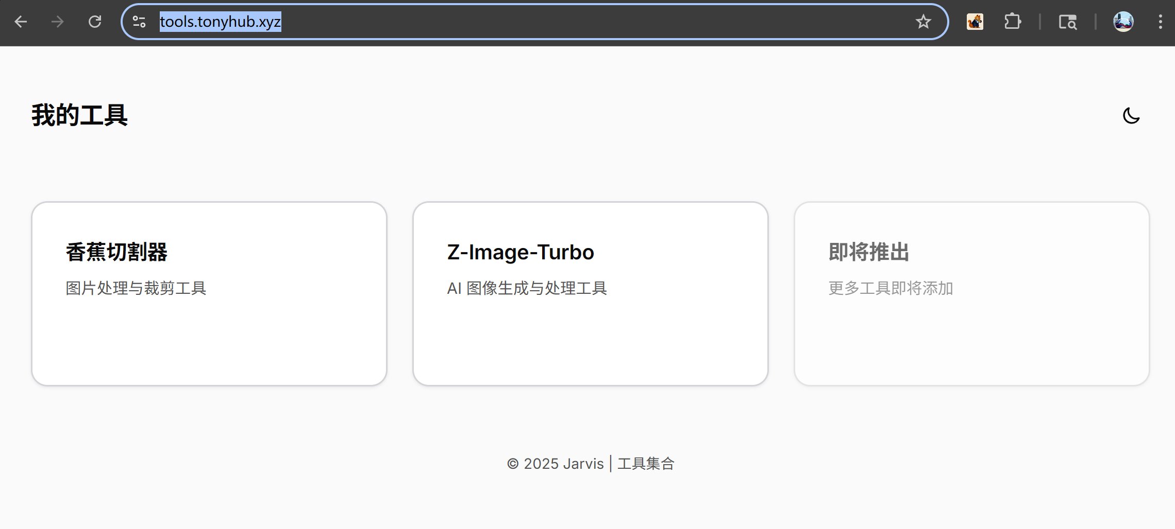Click the AI 图像生成与处理工具 description
Screen dimensions: 1175x529
click(x=527, y=288)
